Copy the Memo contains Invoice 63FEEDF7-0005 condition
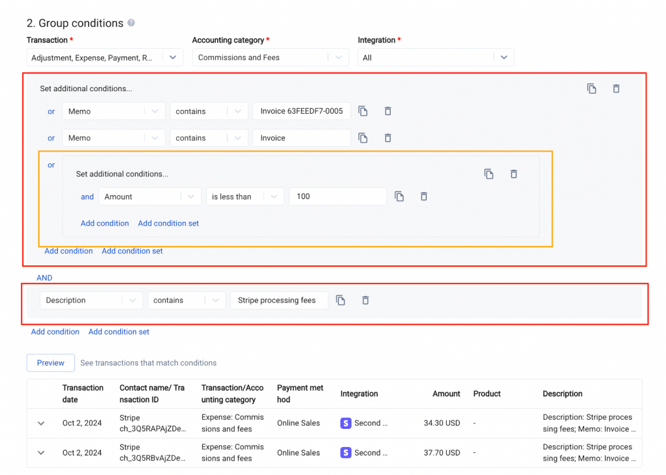Screen dimensions: 666x475 click(x=363, y=111)
